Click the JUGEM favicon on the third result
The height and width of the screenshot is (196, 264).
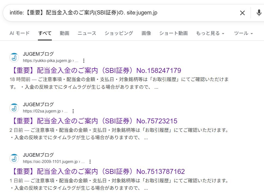14,158
